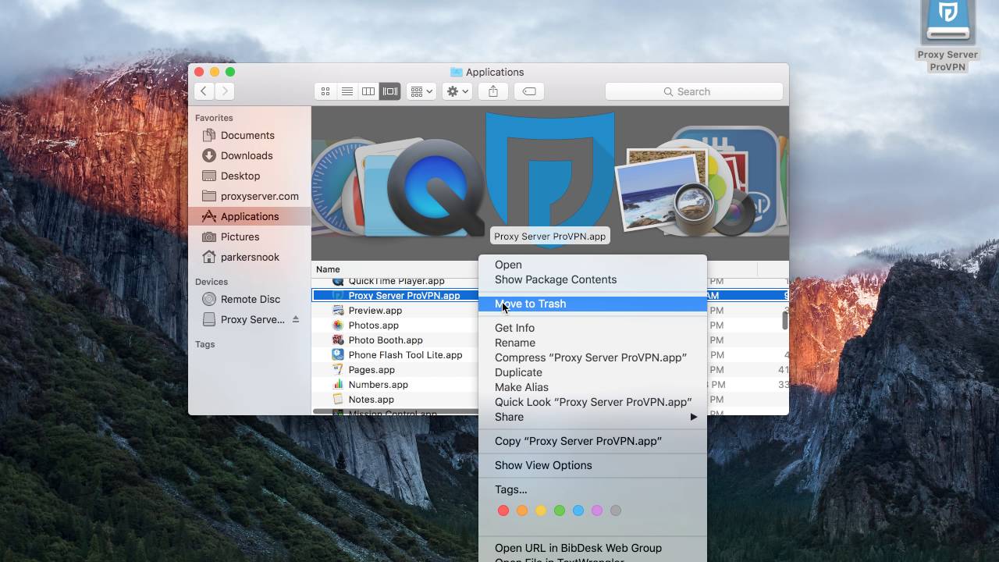Click the horizontal scrollbar below file list
This screenshot has height=562, width=999.
(395, 411)
